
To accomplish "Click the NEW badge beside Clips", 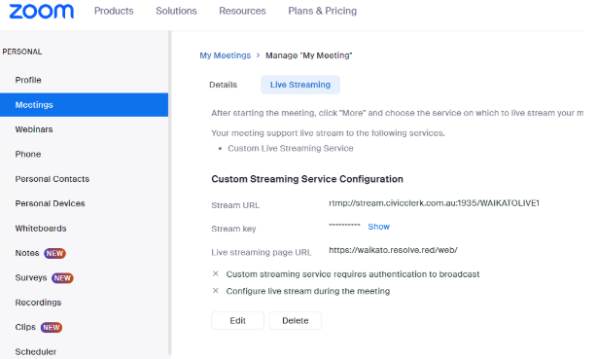I will tap(51, 327).
